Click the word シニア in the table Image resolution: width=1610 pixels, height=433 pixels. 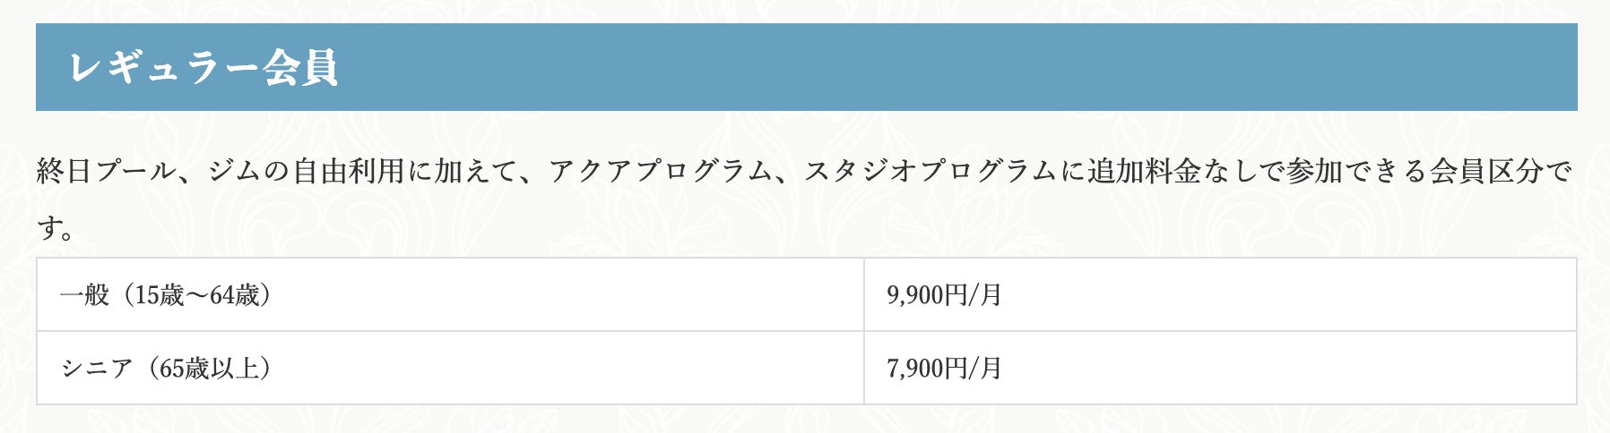click(x=97, y=368)
